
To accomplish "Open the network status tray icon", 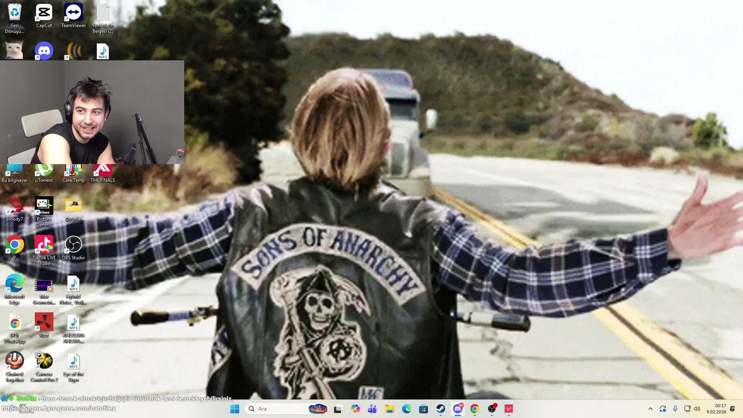I will coord(687,409).
